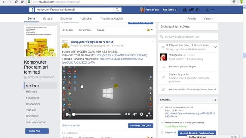Image resolution: width=246 pixels, height=138 pixels.
Task: Switch to the Sayfa tab
Action: point(32,18)
